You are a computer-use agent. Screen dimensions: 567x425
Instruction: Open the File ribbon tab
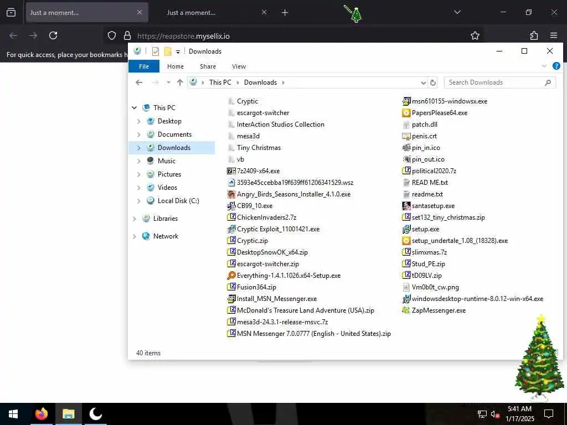[x=144, y=66]
